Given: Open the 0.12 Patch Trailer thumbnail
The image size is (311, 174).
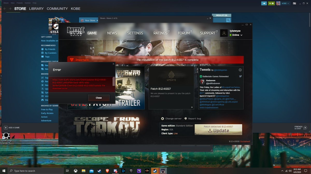Looking at the screenshot, I should point(130,88).
